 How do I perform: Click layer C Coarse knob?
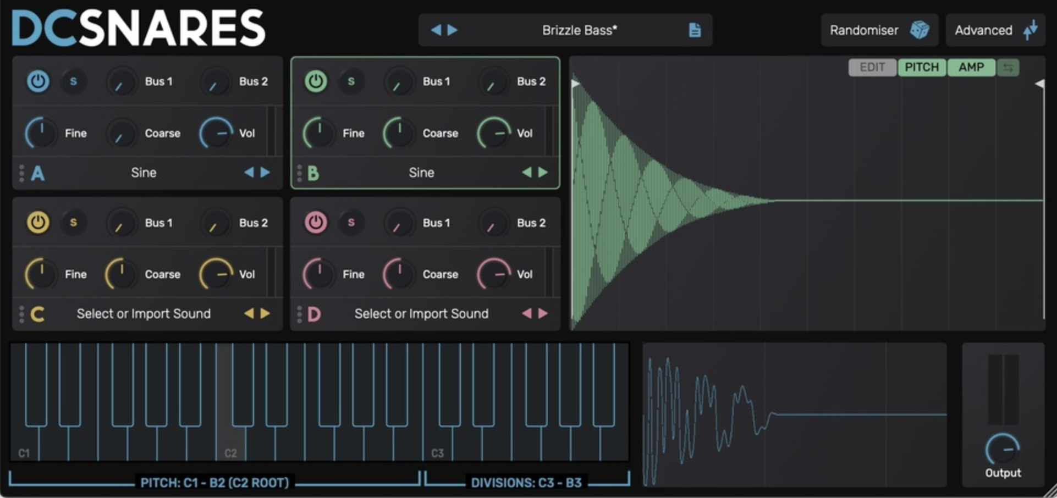121,274
